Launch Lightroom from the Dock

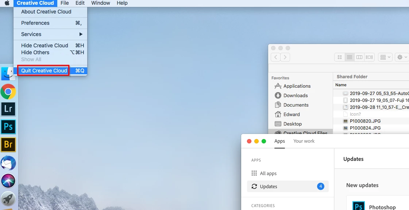[8, 109]
